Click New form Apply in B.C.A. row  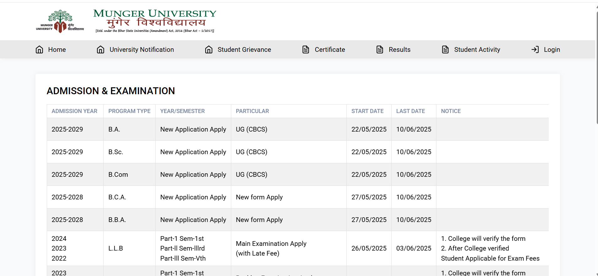[259, 197]
